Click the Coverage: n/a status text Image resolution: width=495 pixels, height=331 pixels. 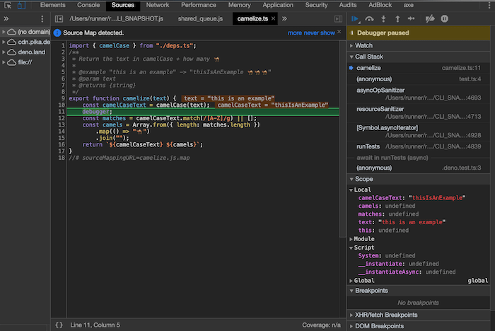tap(321, 325)
